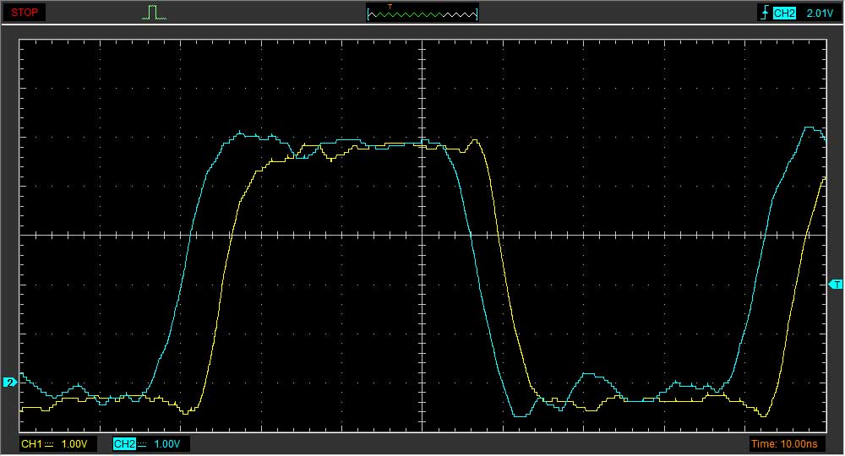Click the red STOP acquisition indicator
Viewport: 845px width, 456px height.
pos(25,13)
